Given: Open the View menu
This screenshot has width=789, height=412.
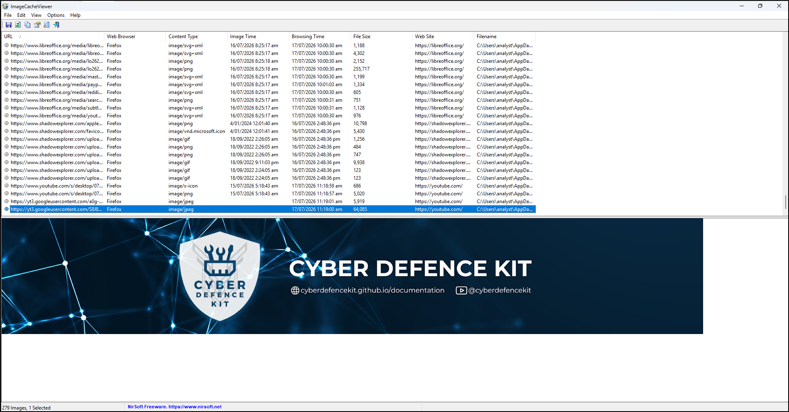Looking at the screenshot, I should tap(36, 15).
